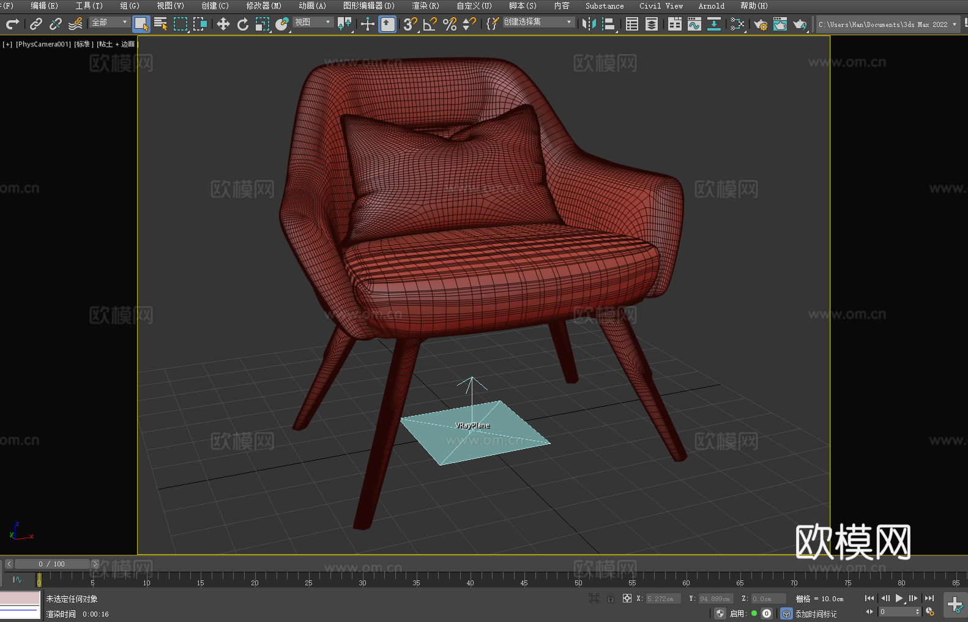Toggle Absolute/Offset transform type-in mode
This screenshot has width=968, height=622.
pos(627,598)
